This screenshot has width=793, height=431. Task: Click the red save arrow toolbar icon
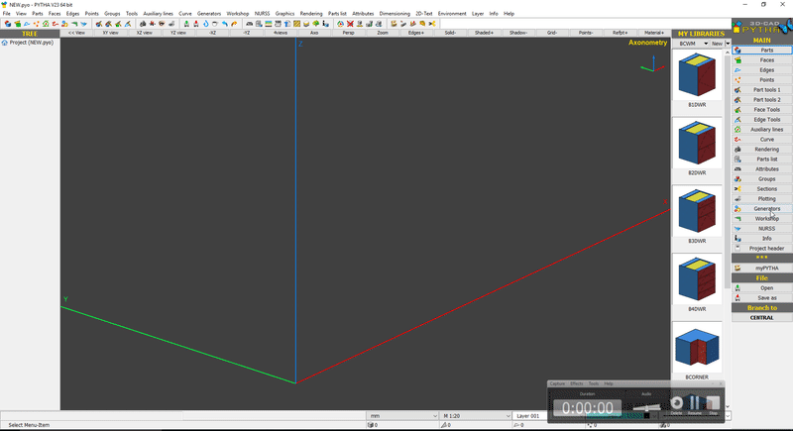pyautogui.click(x=195, y=24)
